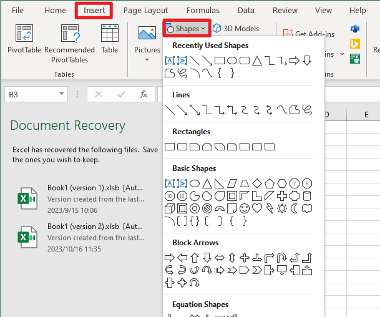Select the Circular Arrow in Block Arrows

[195, 283]
